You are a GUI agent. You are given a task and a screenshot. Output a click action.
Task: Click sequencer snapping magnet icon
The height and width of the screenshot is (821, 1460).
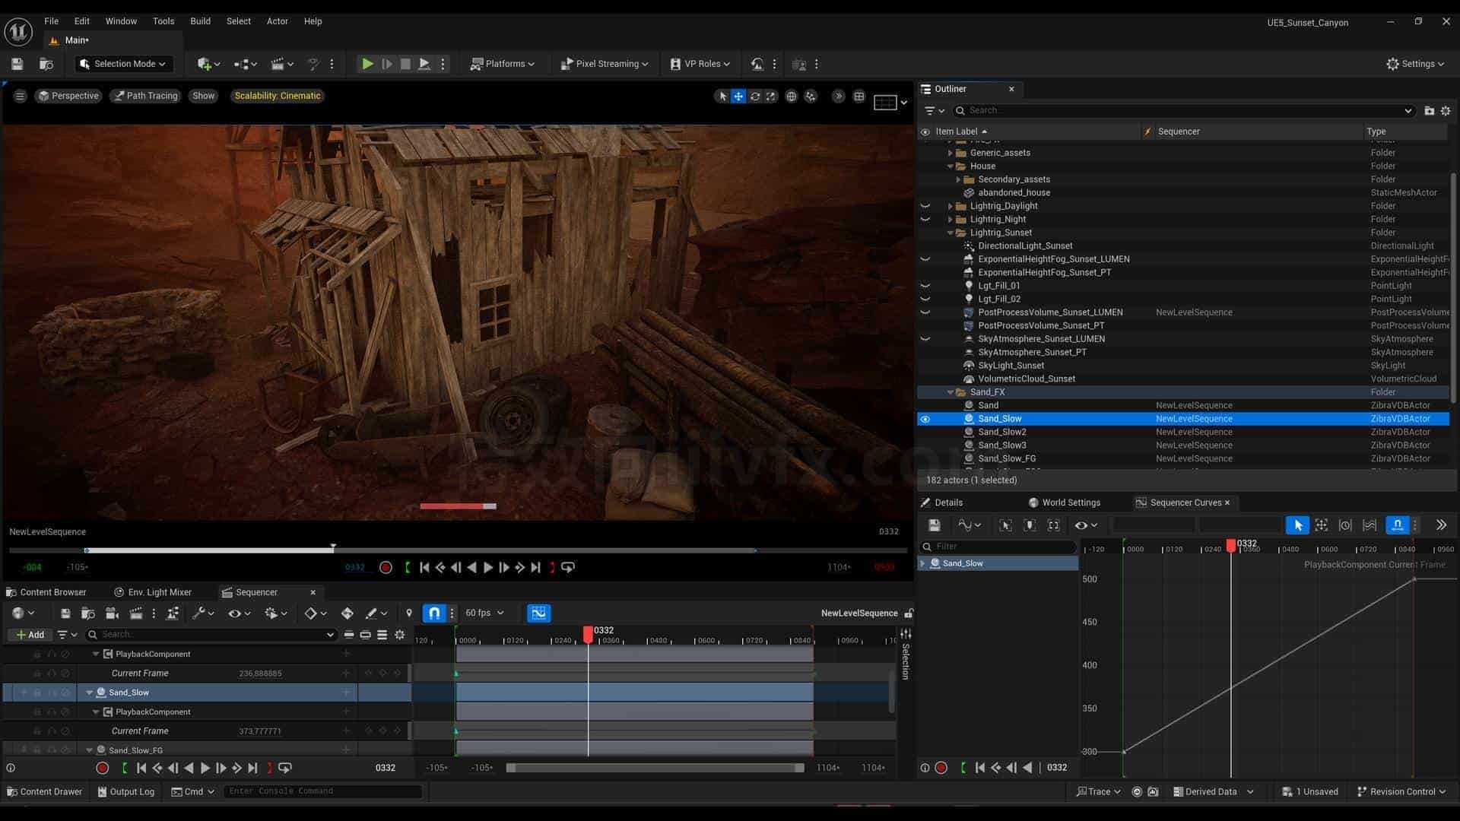tap(434, 613)
